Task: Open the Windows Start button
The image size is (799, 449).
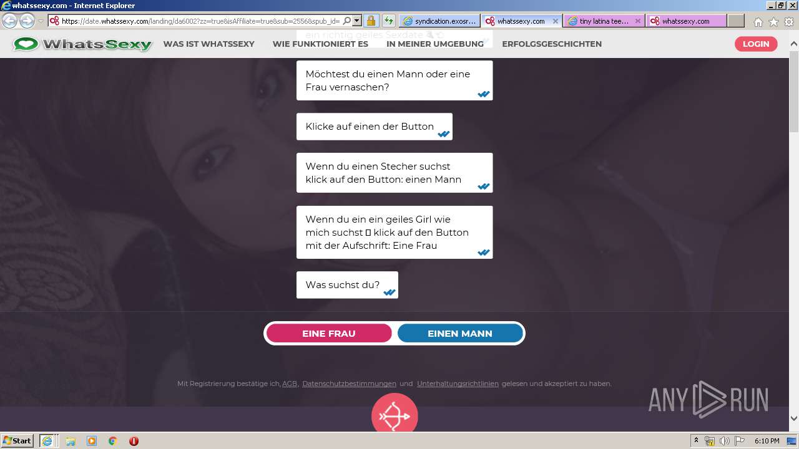Action: pyautogui.click(x=17, y=440)
